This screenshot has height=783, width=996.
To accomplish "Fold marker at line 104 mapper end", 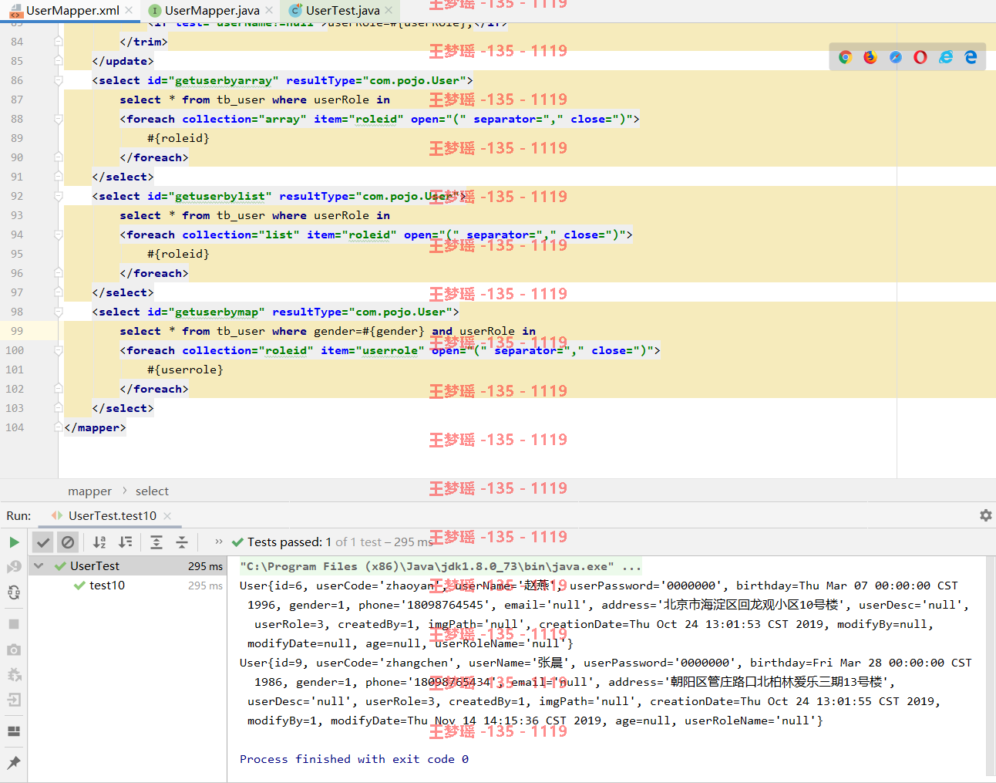I will pyautogui.click(x=59, y=427).
